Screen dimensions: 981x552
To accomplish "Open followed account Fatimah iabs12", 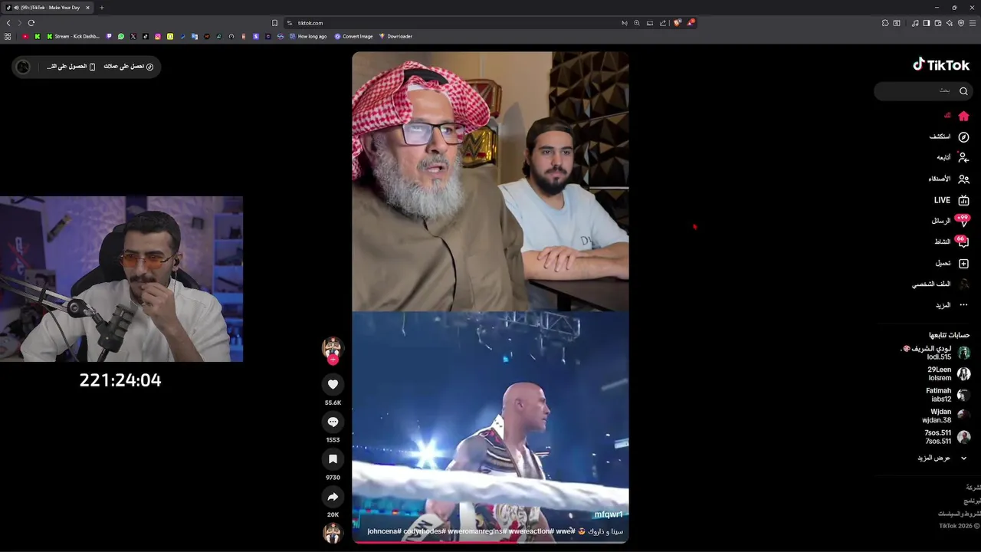I will tap(947, 395).
